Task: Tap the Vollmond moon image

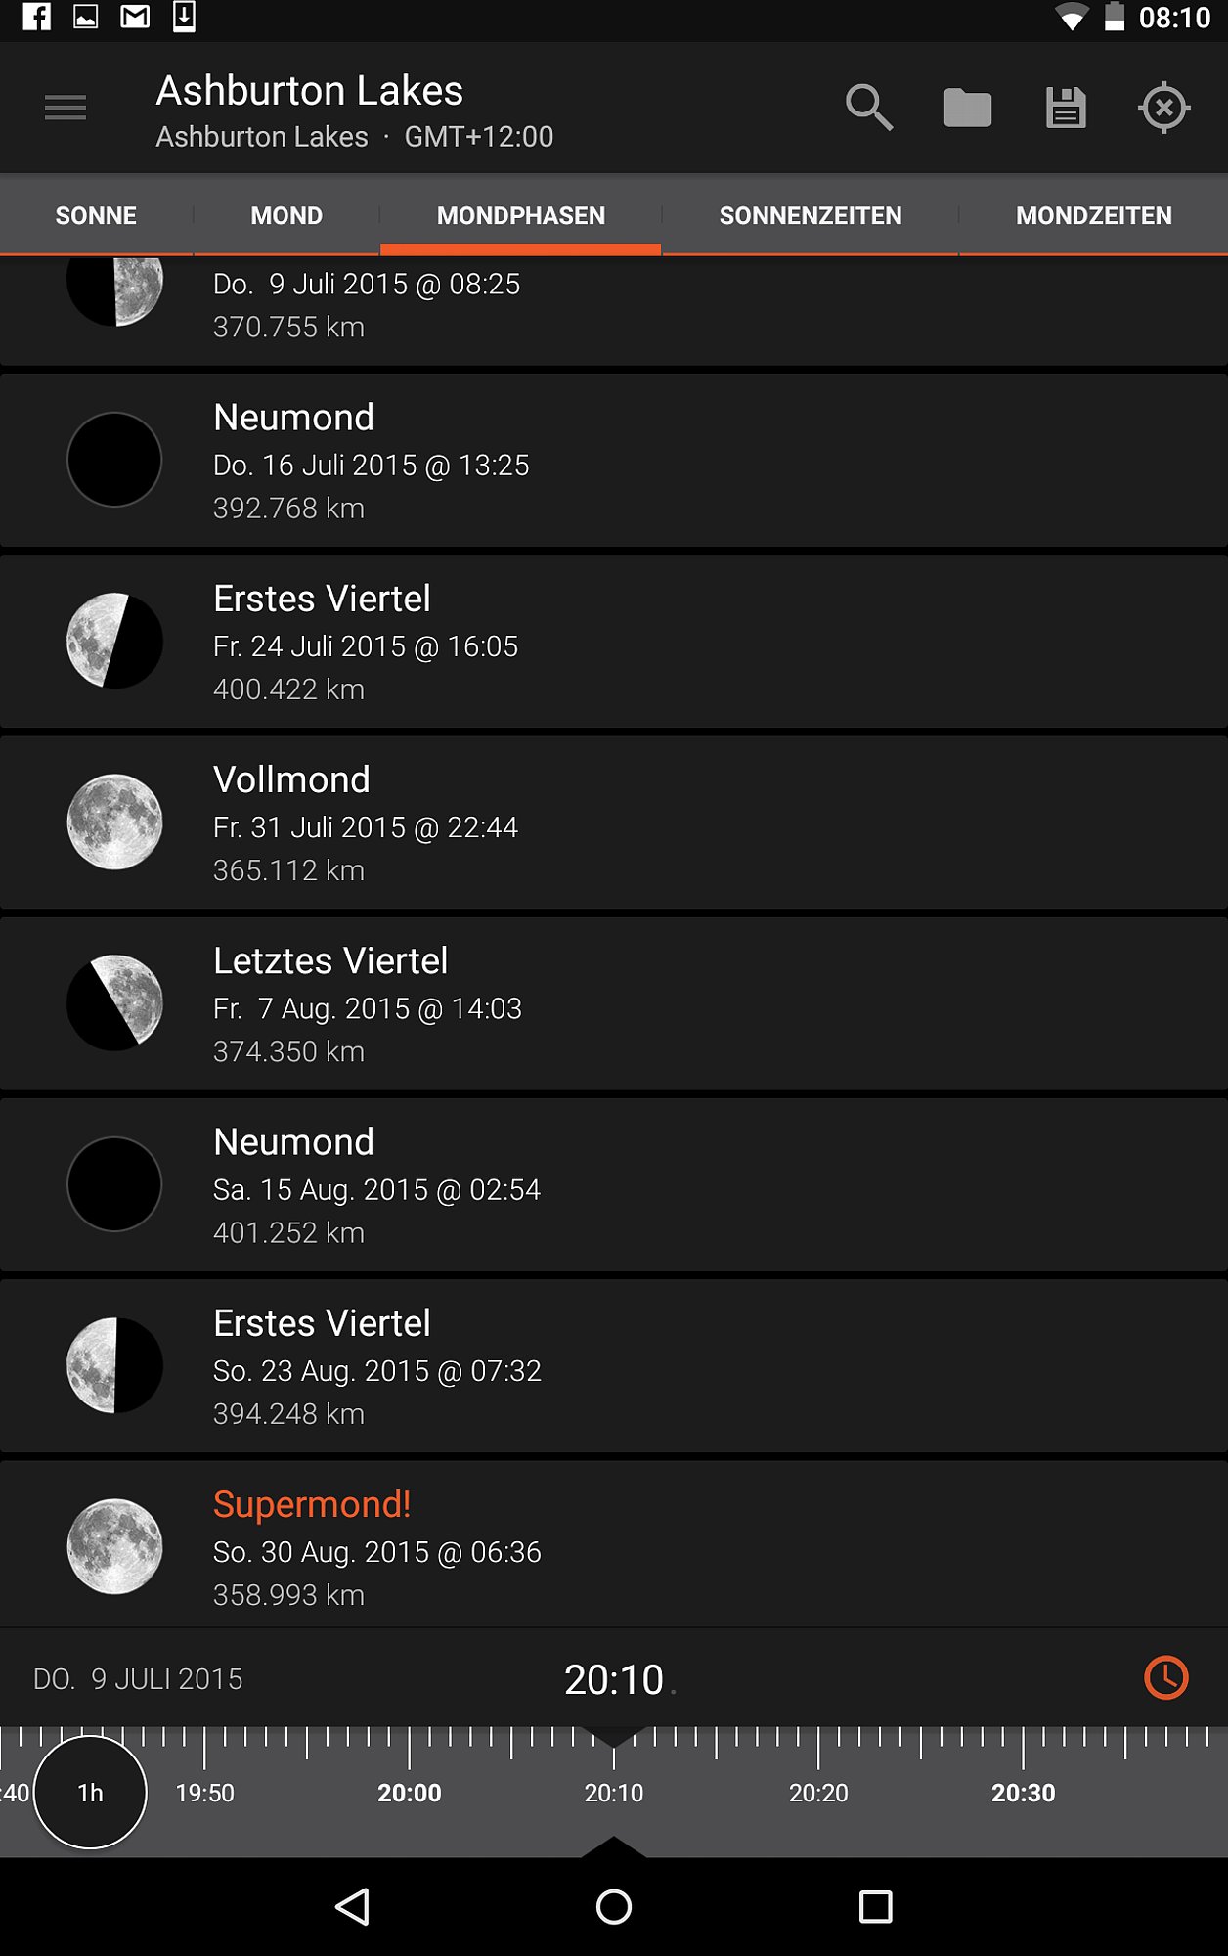Action: tap(114, 822)
